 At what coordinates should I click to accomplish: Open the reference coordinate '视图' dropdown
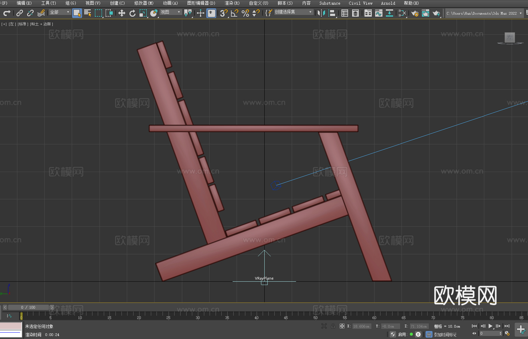point(171,12)
